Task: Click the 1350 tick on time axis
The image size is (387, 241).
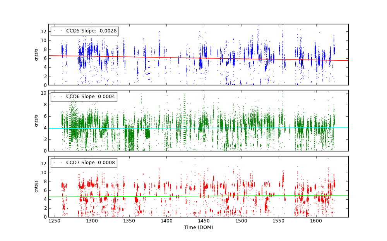Action: [x=129, y=221]
